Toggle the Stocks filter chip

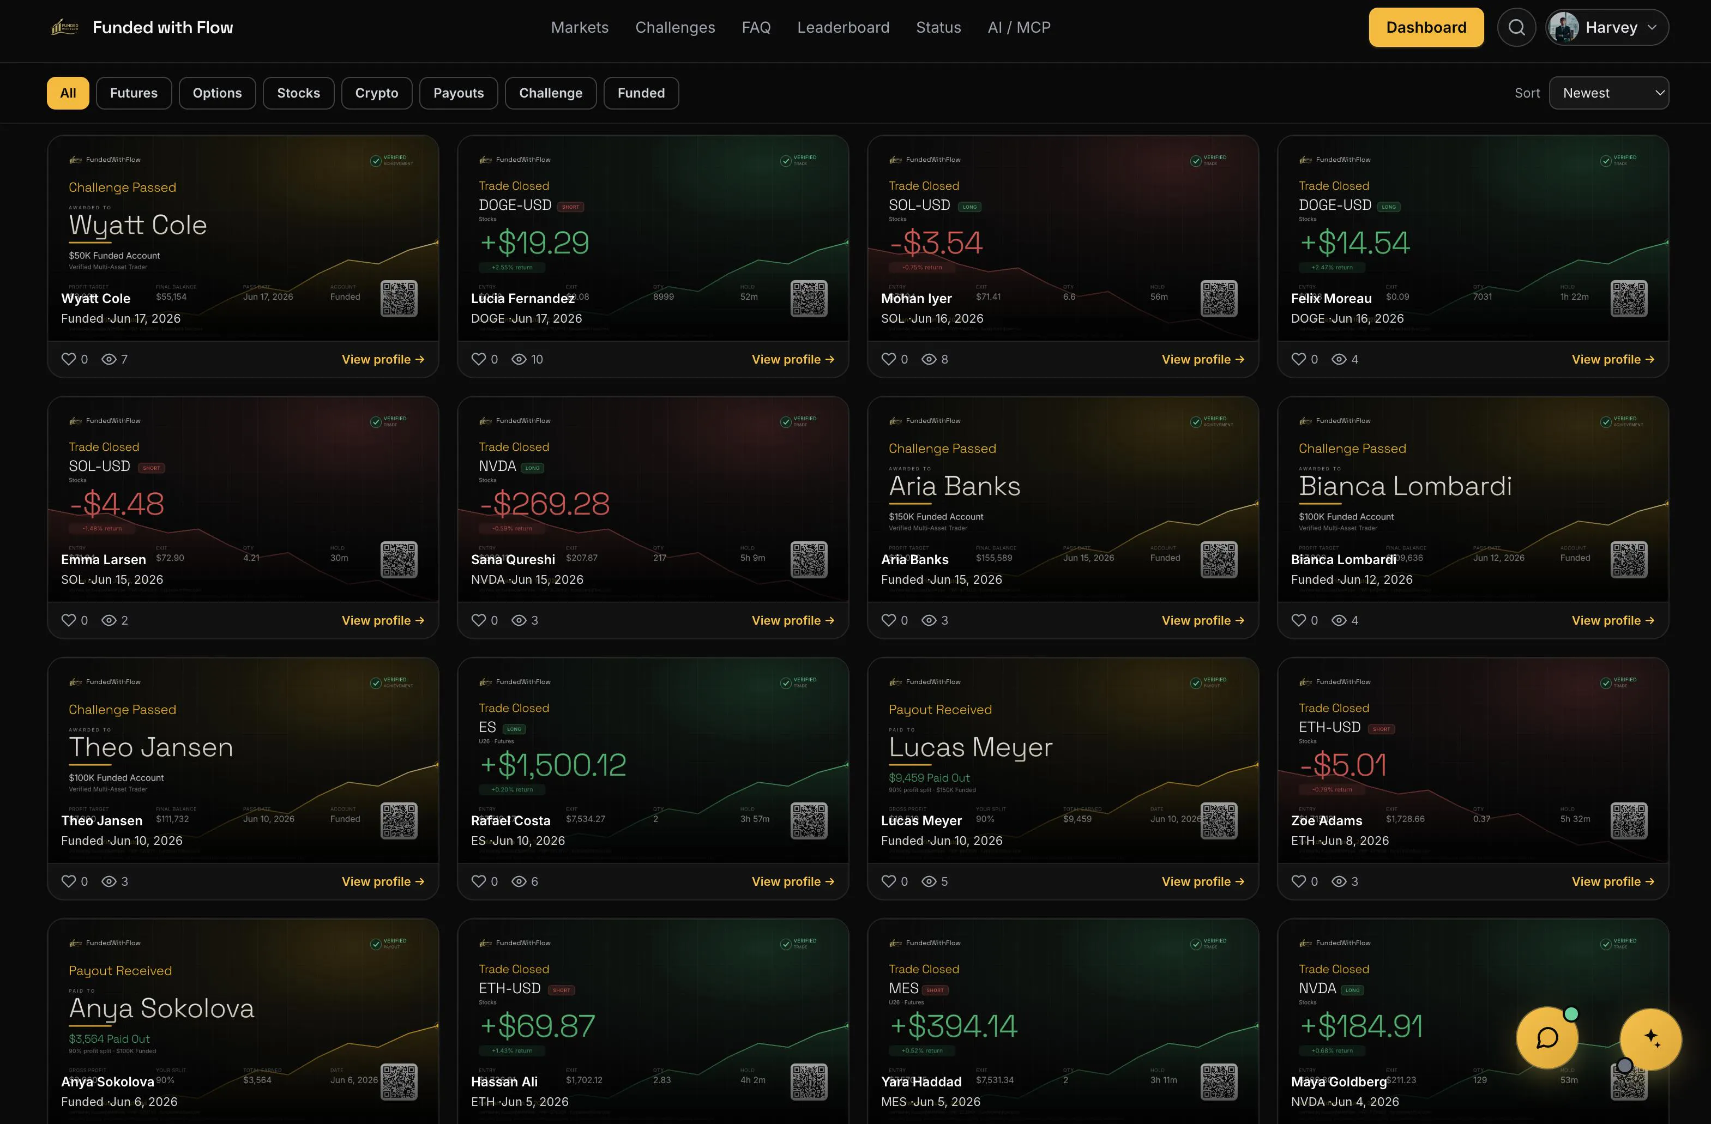click(x=298, y=93)
